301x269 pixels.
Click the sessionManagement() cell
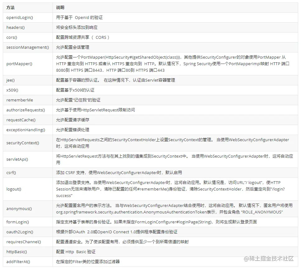28,47
